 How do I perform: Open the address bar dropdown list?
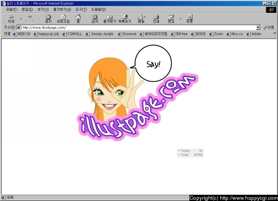point(258,27)
